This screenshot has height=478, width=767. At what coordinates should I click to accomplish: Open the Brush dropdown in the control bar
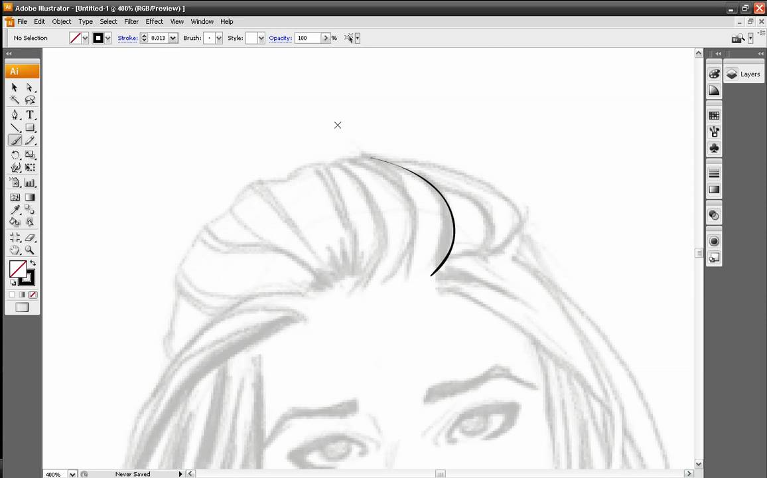[x=219, y=38]
